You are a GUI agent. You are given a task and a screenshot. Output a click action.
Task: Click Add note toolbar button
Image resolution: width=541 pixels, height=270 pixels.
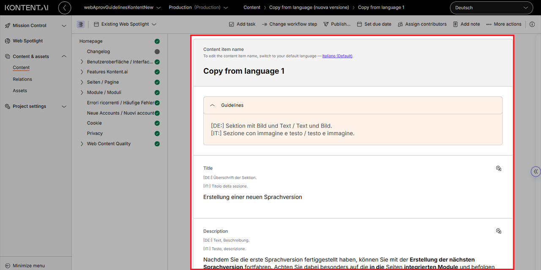click(466, 25)
